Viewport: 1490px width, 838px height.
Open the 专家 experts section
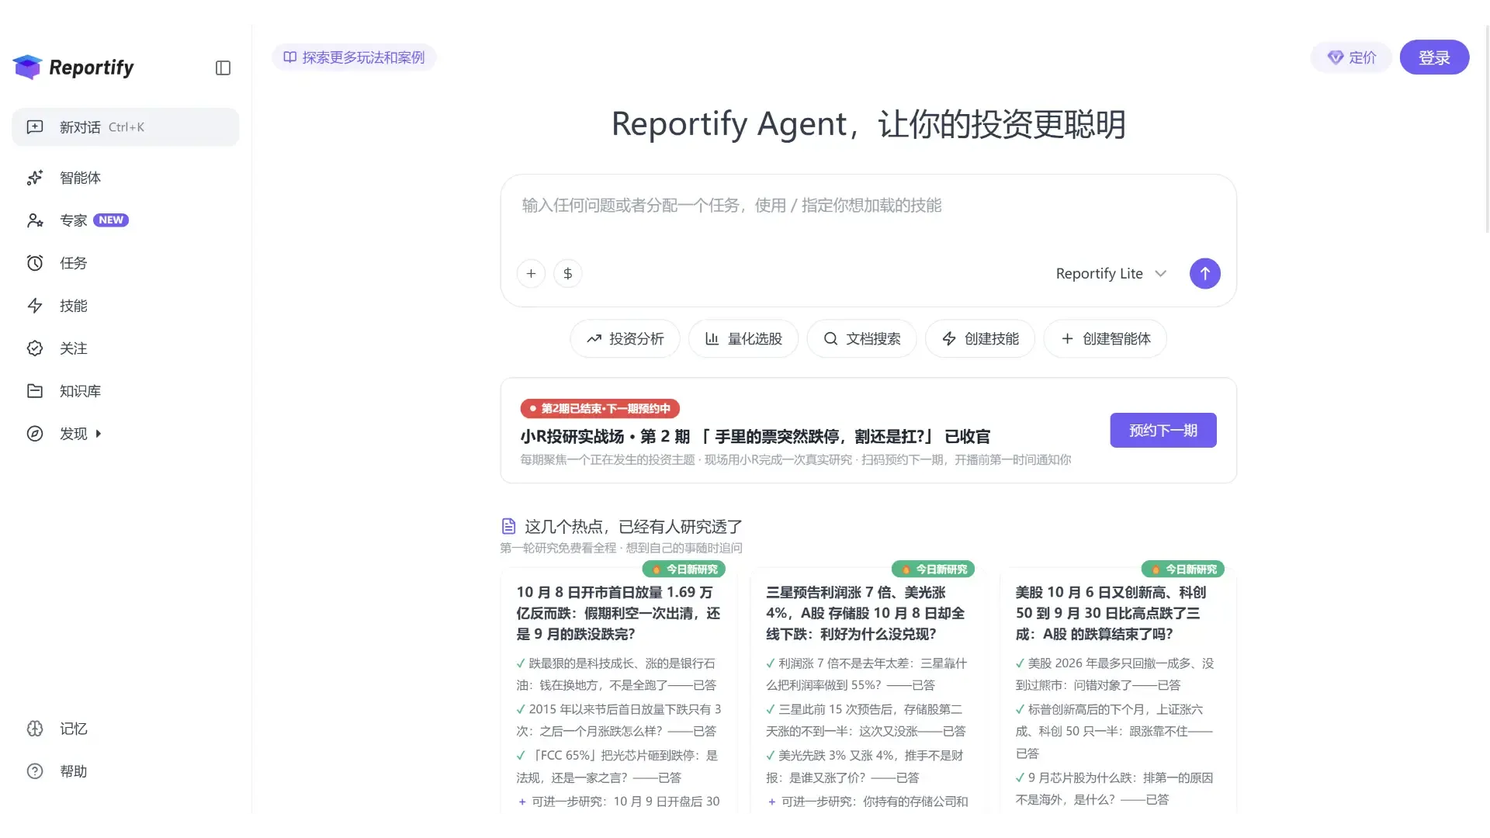[125, 220]
